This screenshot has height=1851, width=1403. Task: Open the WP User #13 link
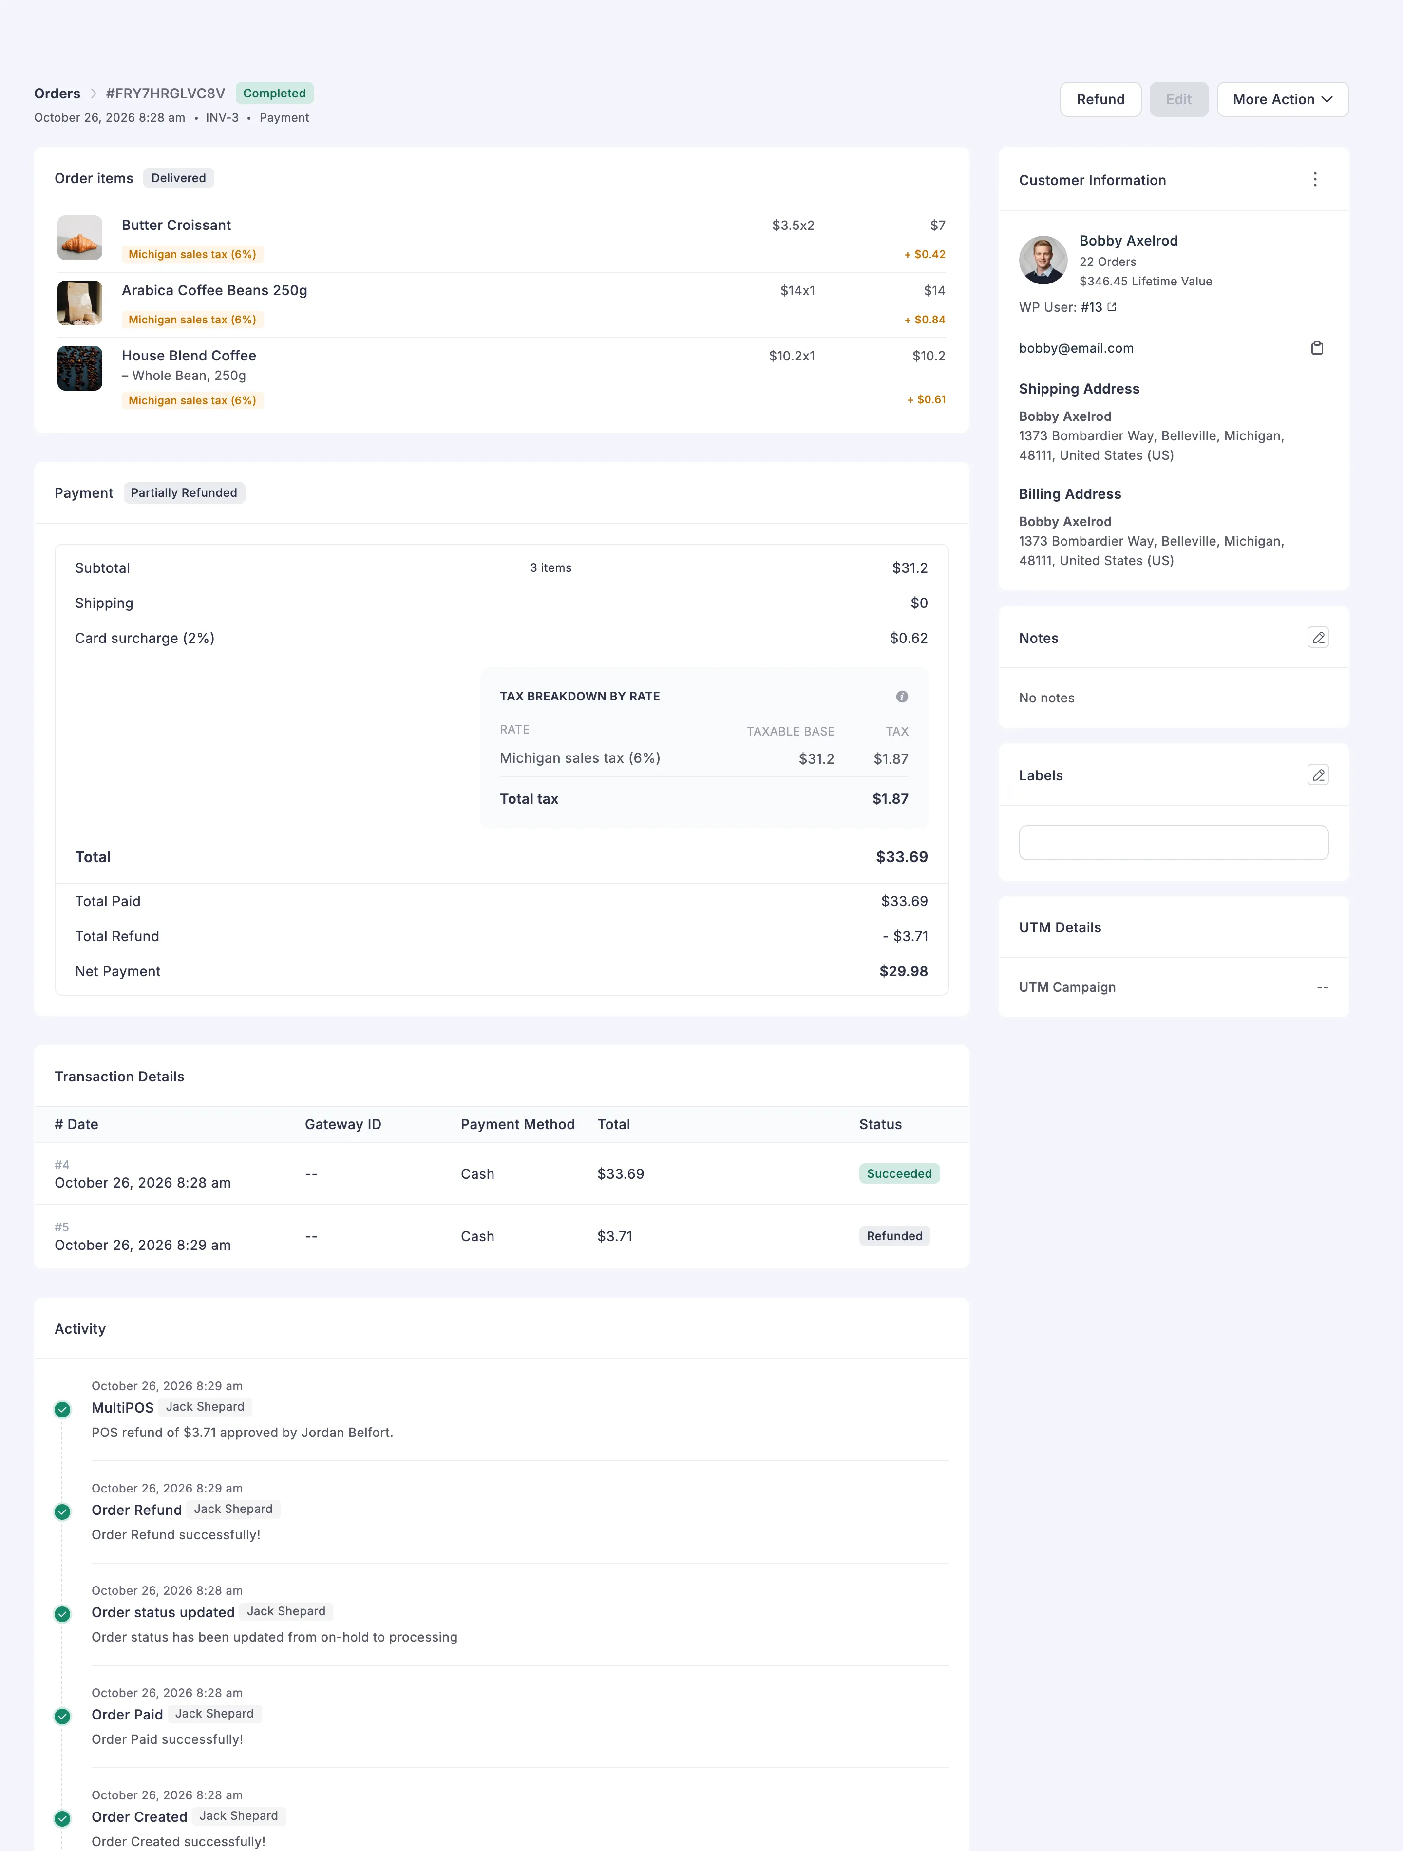[1091, 307]
